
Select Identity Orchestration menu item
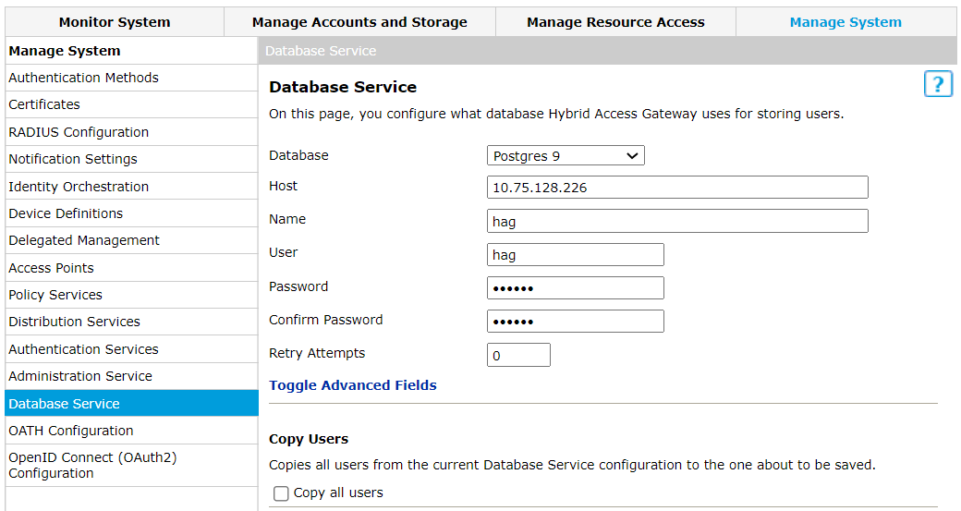(x=79, y=187)
